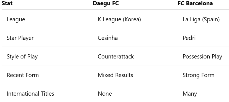This screenshot has width=229, height=102.
Task: Click the Possession Play cell
Action: [x=202, y=57]
